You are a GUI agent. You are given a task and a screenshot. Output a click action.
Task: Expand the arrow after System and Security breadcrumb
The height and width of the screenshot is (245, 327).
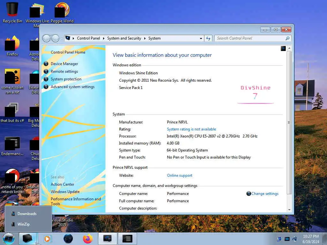tap(145, 38)
